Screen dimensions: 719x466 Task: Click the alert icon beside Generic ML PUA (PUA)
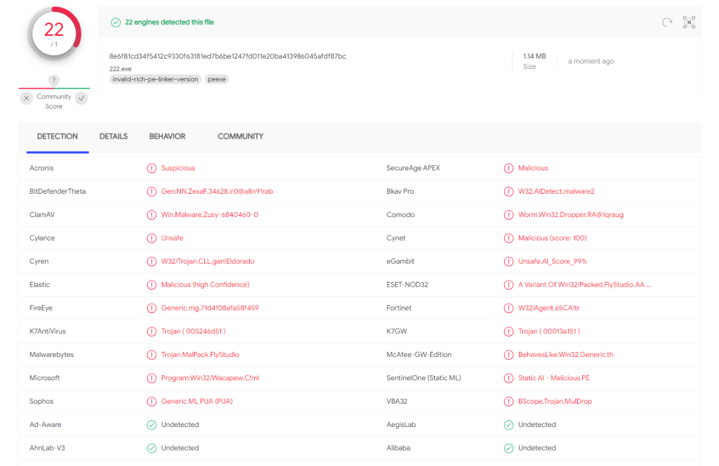(152, 402)
